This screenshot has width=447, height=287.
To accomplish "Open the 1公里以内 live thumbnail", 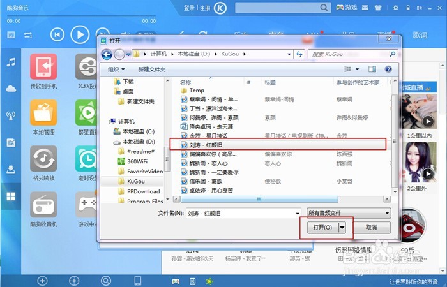I will pos(419,111).
